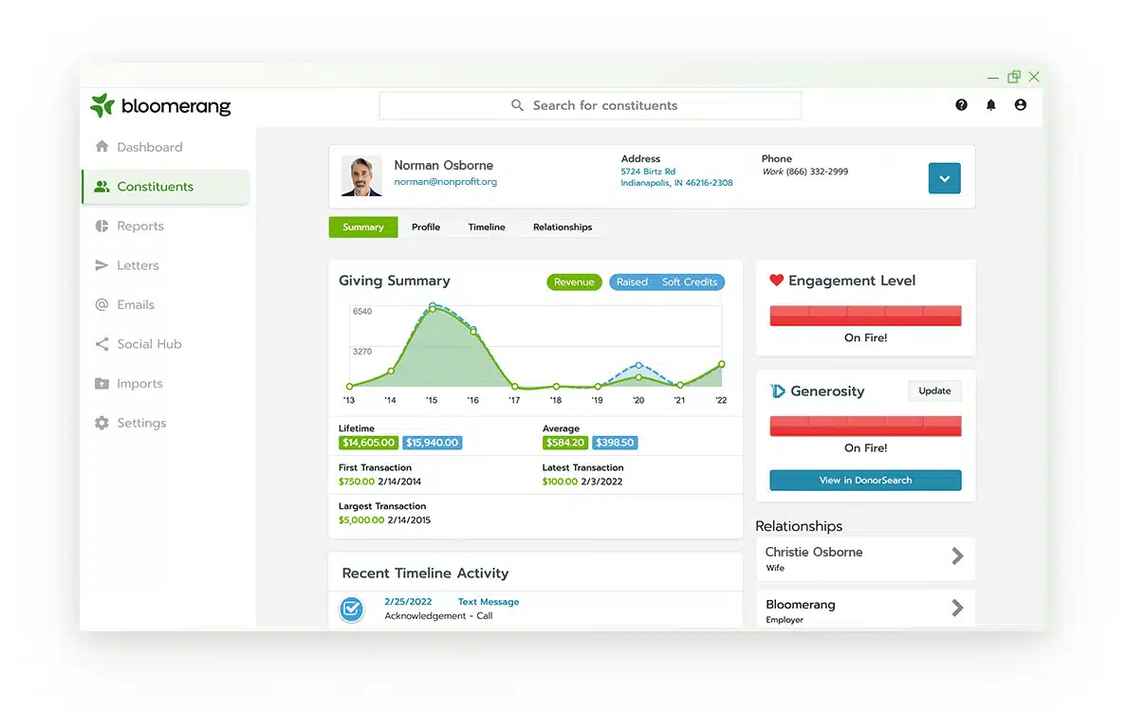Click the timeline acknowledgement checkmark icon
Image resolution: width=1127 pixels, height=728 pixels.
point(351,610)
